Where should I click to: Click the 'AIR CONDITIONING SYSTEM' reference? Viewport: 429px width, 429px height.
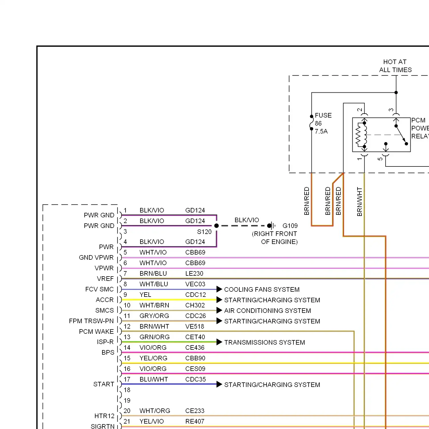(267, 311)
